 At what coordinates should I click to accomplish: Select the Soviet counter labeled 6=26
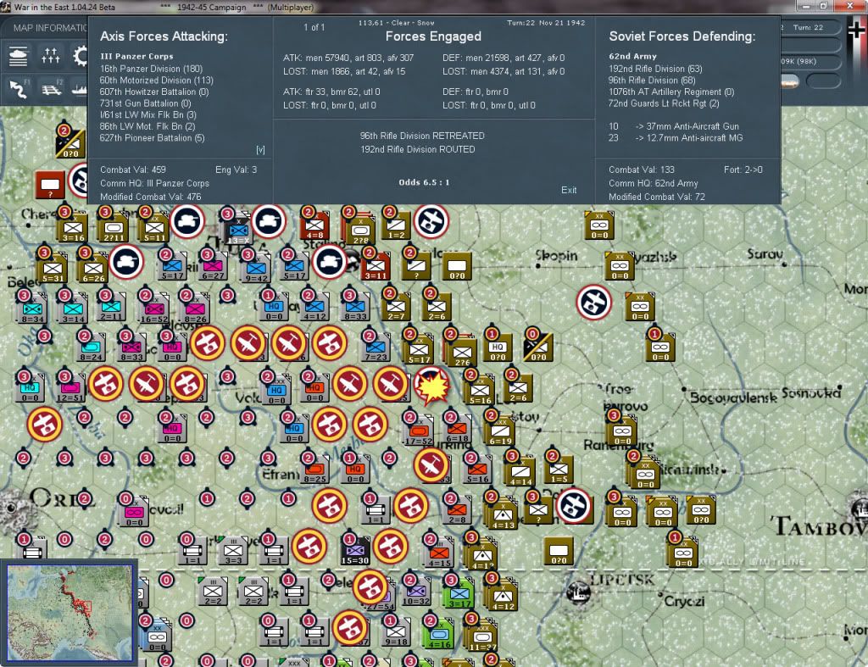(93, 269)
